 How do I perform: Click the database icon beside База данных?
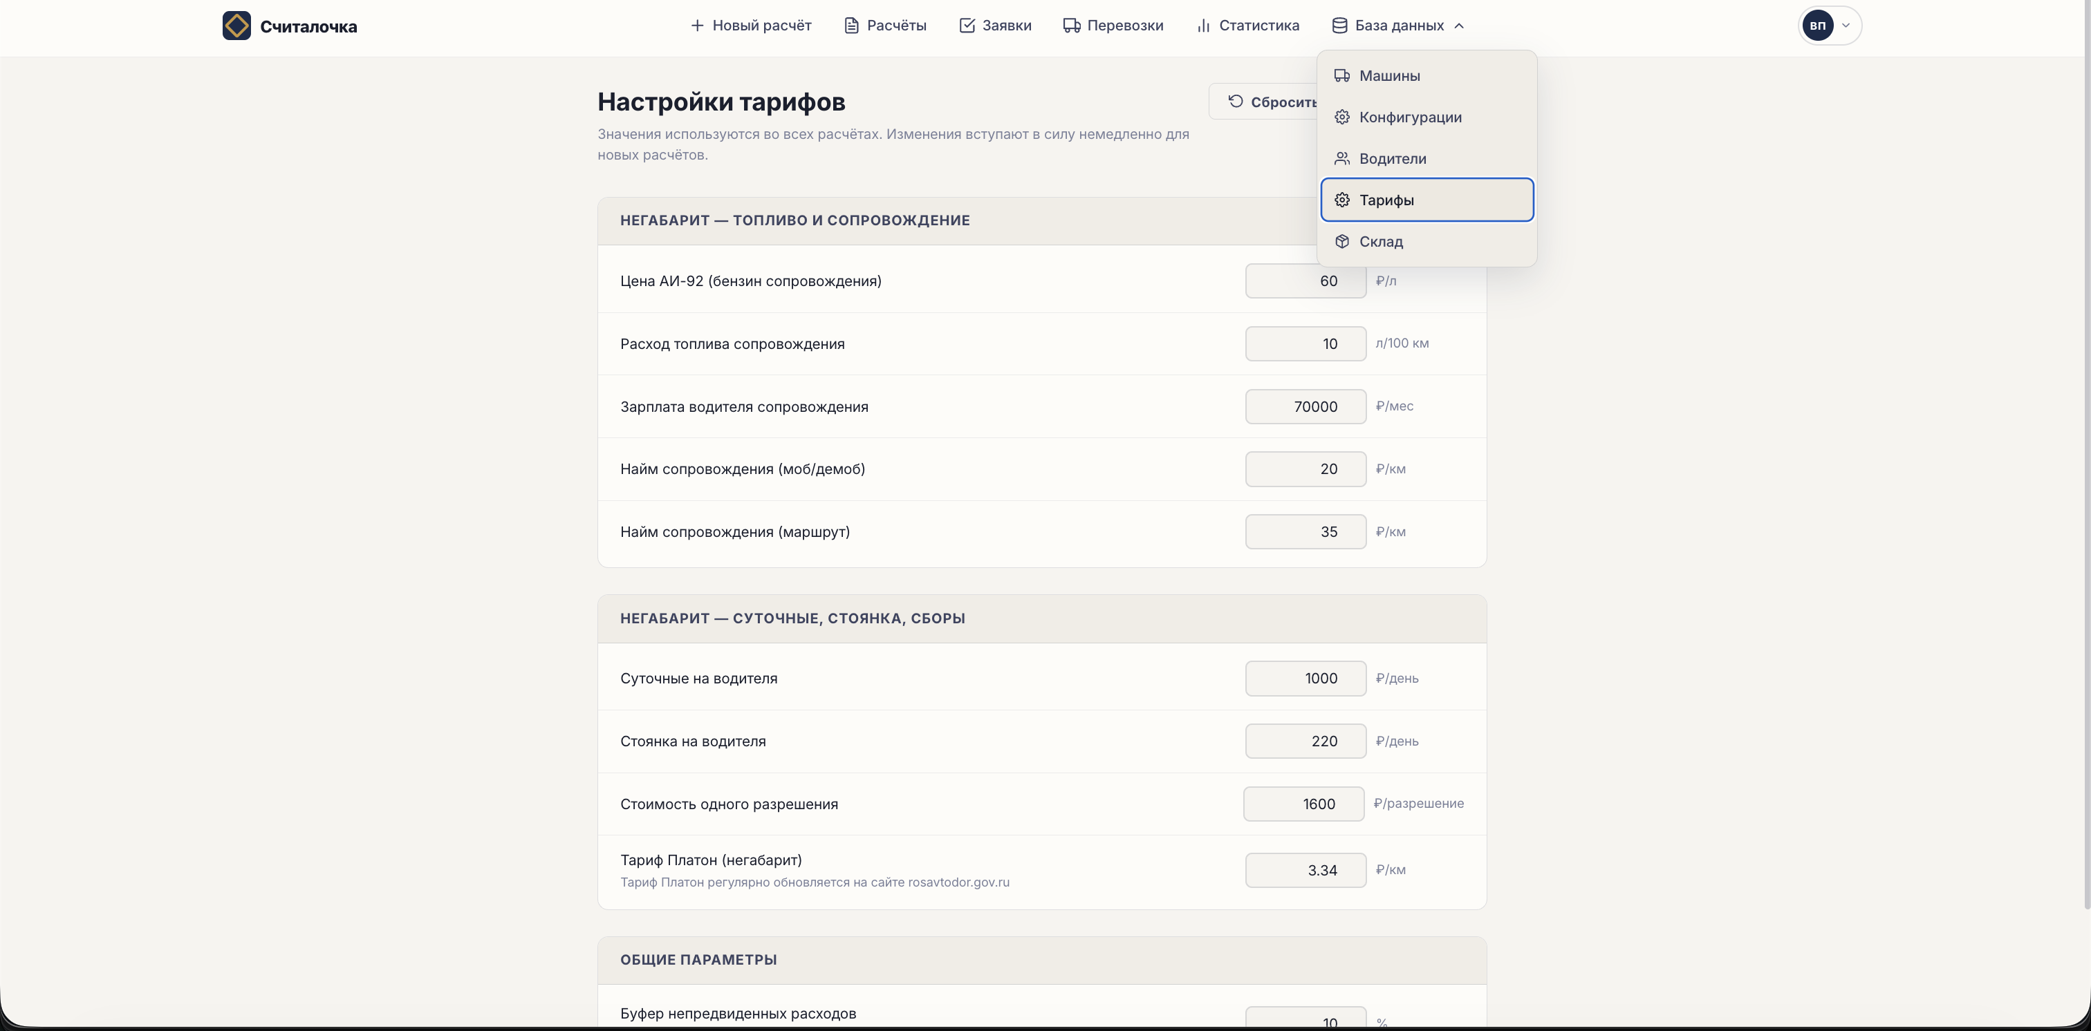(x=1339, y=26)
